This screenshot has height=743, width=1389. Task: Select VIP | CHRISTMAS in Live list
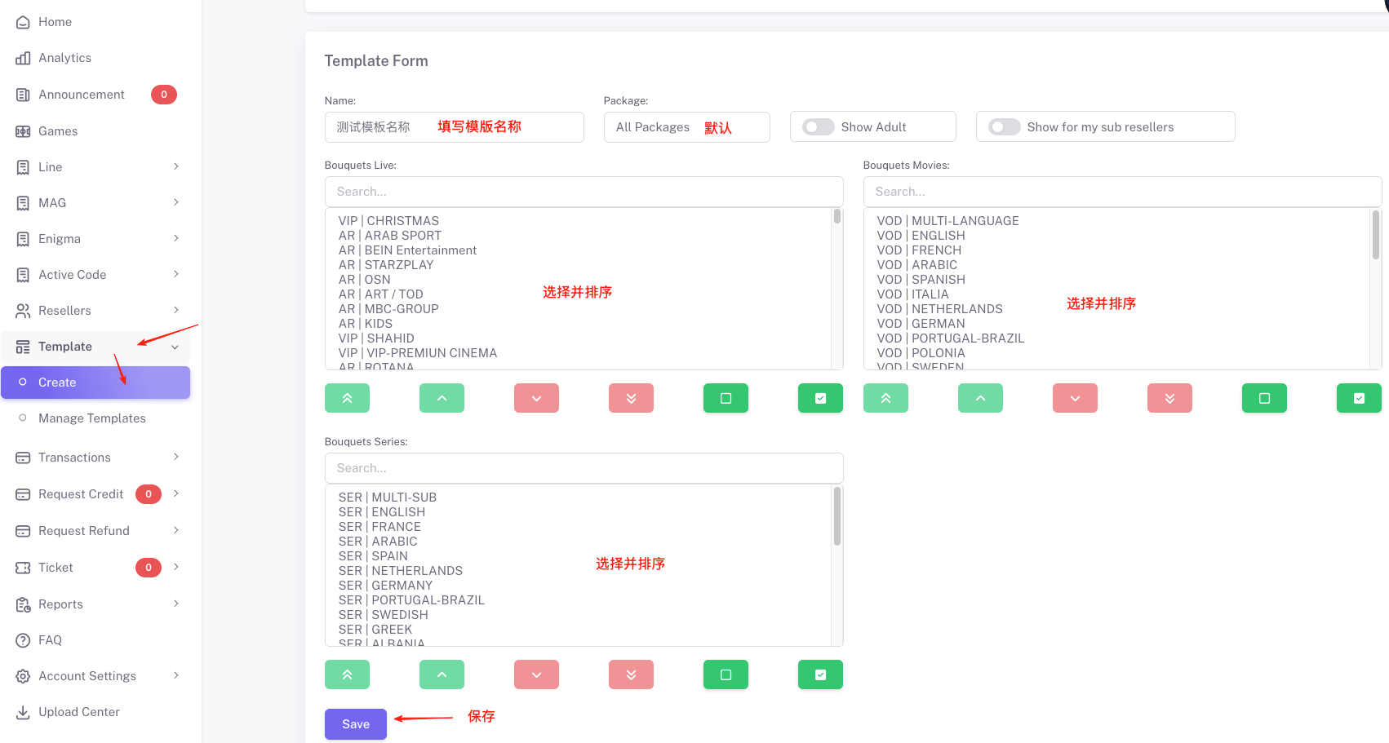click(x=388, y=221)
